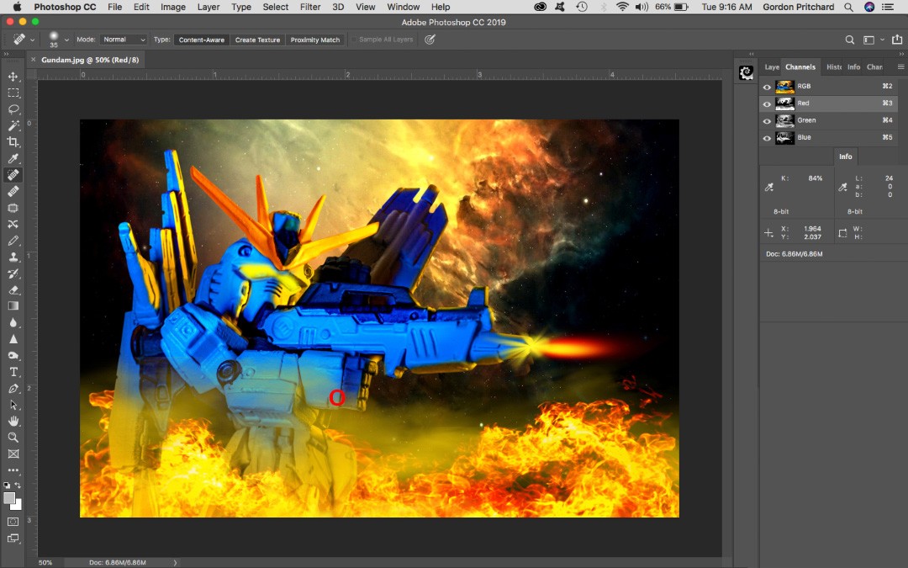Choose the Proximity Match type button
The width and height of the screenshot is (908, 568).
315,40
